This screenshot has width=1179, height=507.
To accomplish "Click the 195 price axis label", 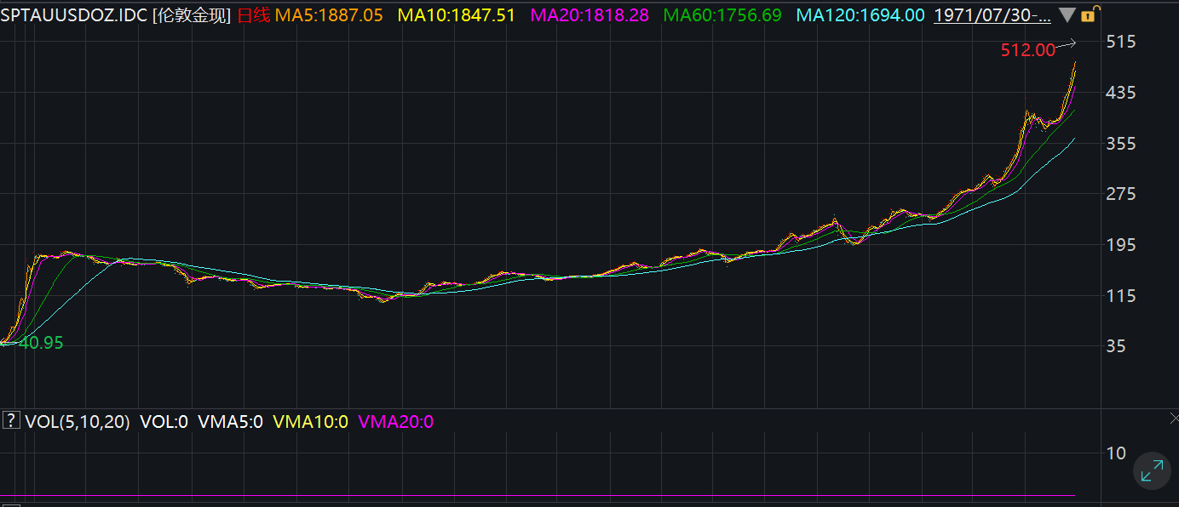I will pos(1119,245).
